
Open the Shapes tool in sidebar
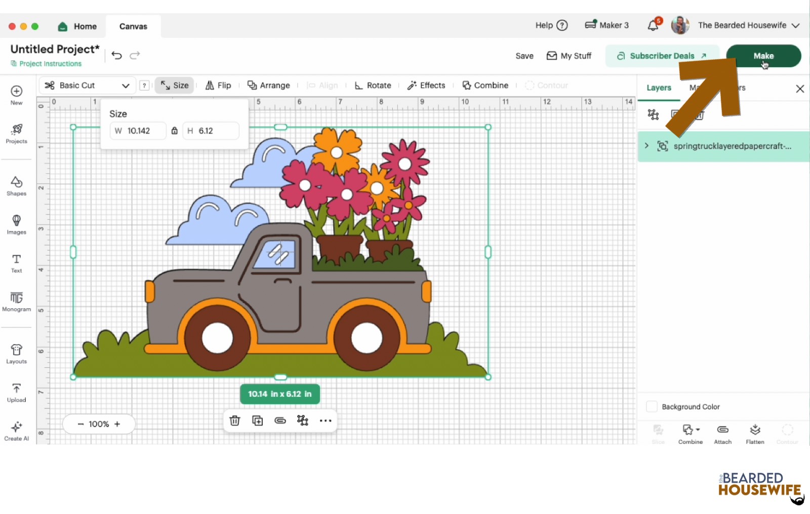pos(16,185)
